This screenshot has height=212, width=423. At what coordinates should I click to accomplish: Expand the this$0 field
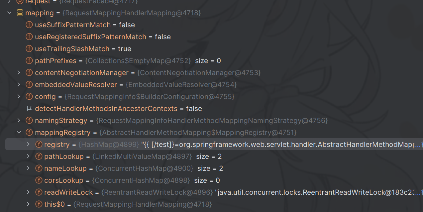click(28, 204)
